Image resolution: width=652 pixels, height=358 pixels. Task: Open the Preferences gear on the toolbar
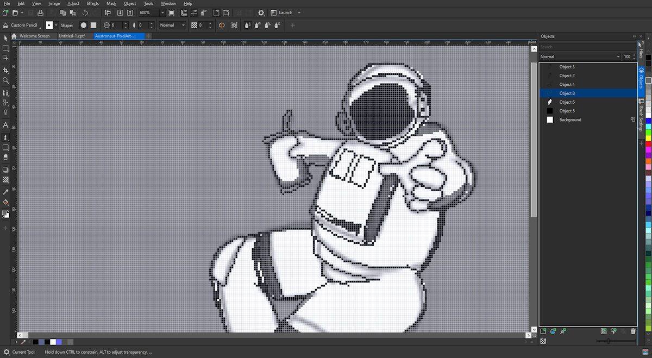tap(261, 12)
